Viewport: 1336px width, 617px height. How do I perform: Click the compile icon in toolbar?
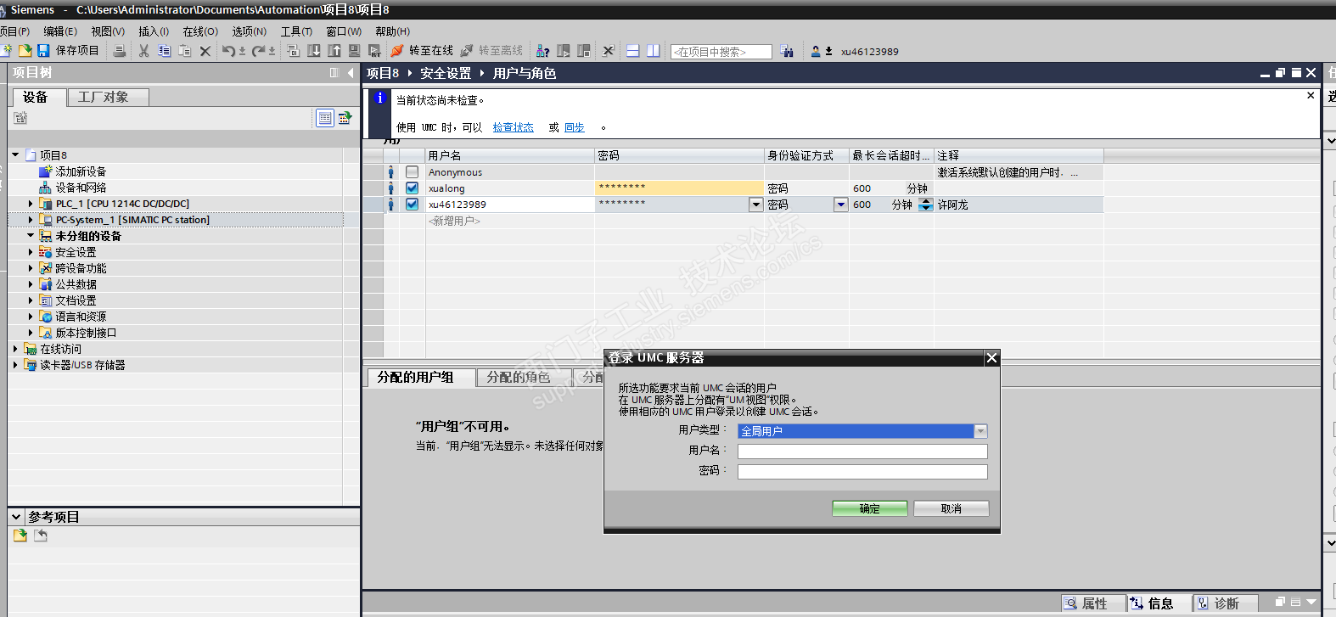click(x=294, y=51)
